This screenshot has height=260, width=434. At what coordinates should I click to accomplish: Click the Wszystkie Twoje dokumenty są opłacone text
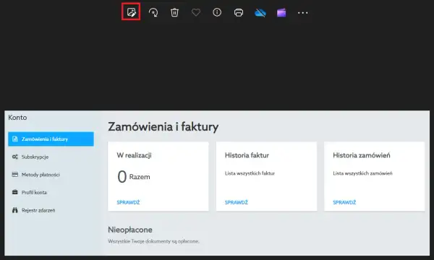pyautogui.click(x=153, y=241)
